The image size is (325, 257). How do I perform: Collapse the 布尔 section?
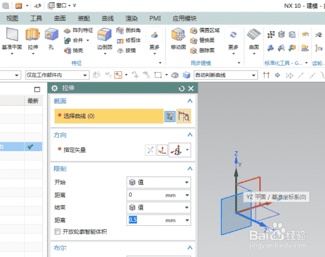190,247
